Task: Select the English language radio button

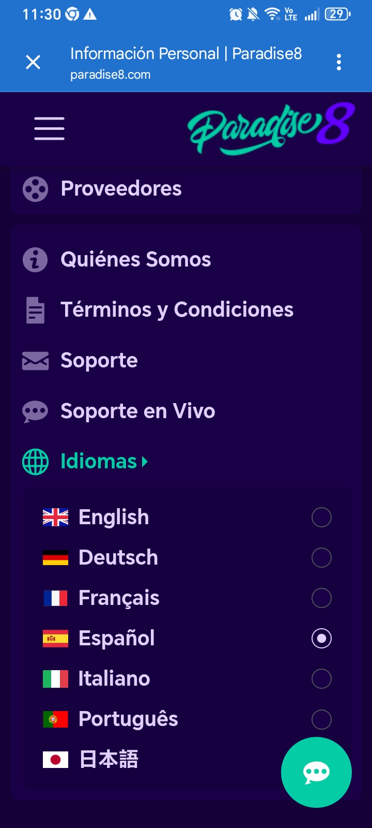Action: click(x=321, y=517)
